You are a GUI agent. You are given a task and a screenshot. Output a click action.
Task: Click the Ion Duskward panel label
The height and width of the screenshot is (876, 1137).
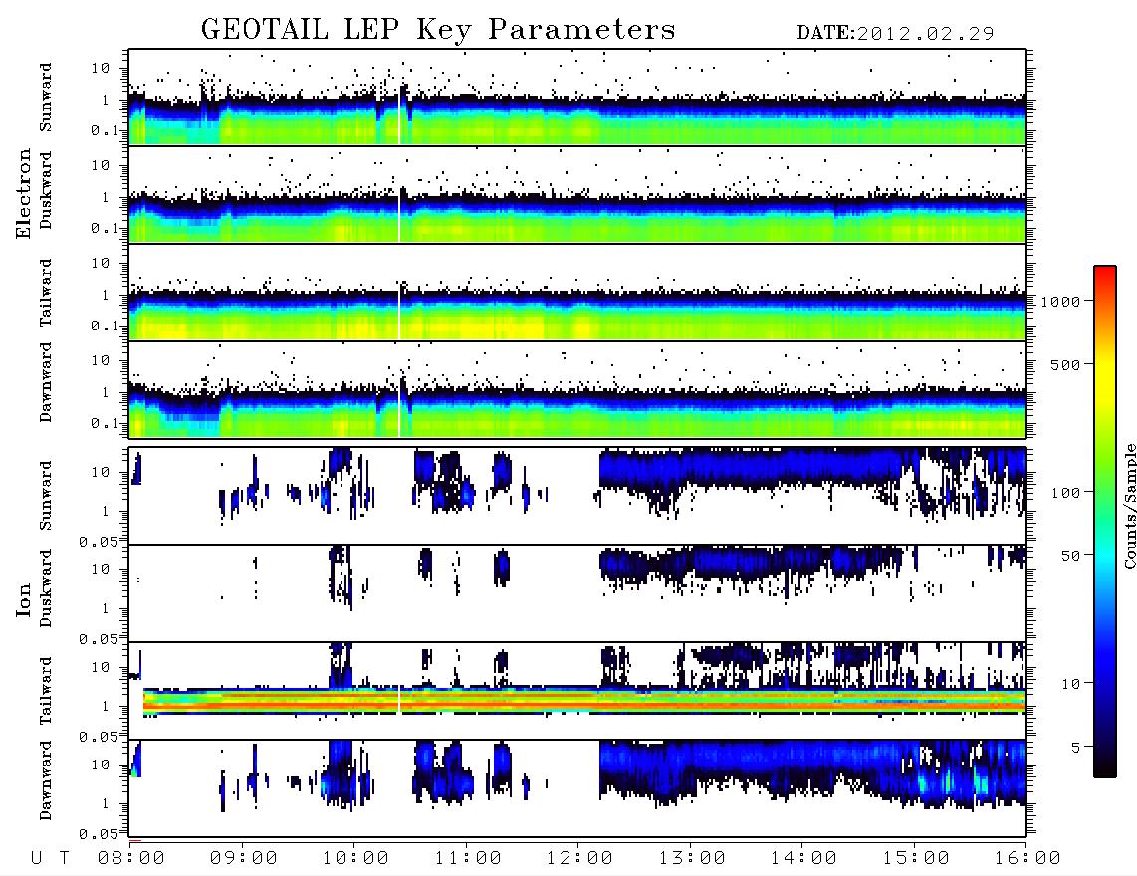pos(46,588)
